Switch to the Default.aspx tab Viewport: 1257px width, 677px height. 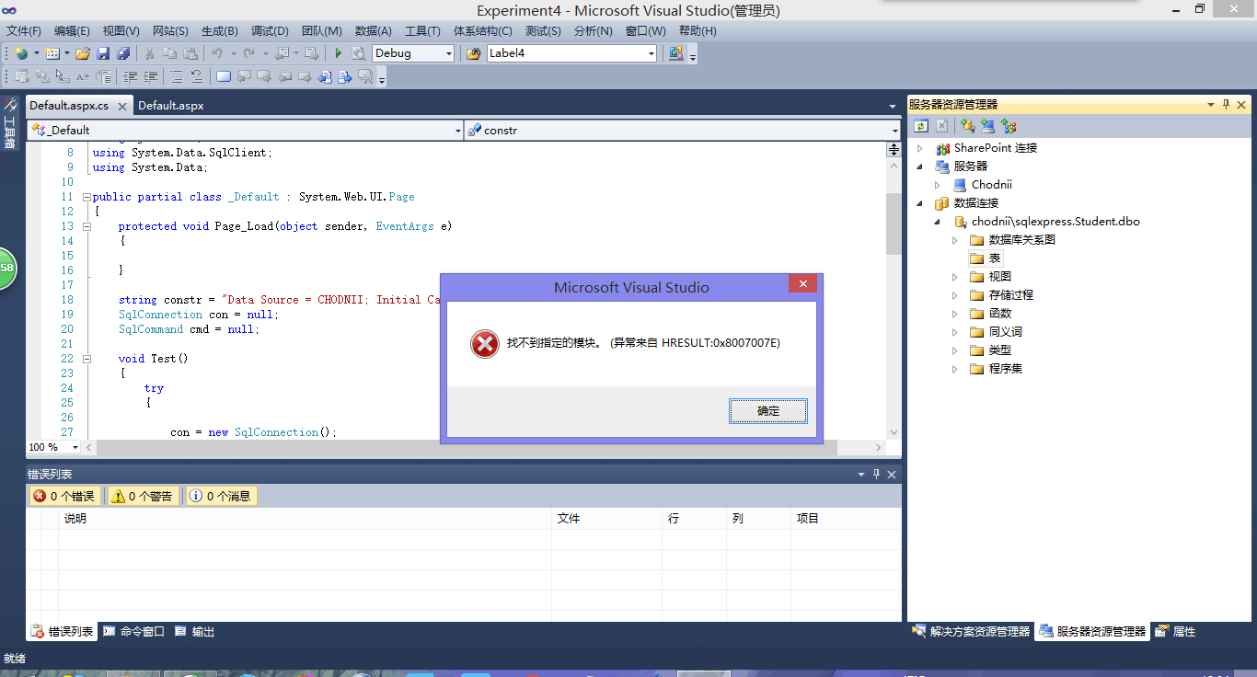pyautogui.click(x=171, y=106)
